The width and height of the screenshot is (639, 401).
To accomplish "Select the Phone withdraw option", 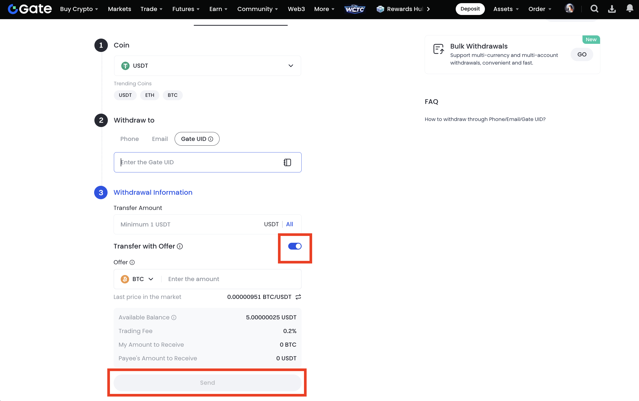I will pyautogui.click(x=129, y=139).
